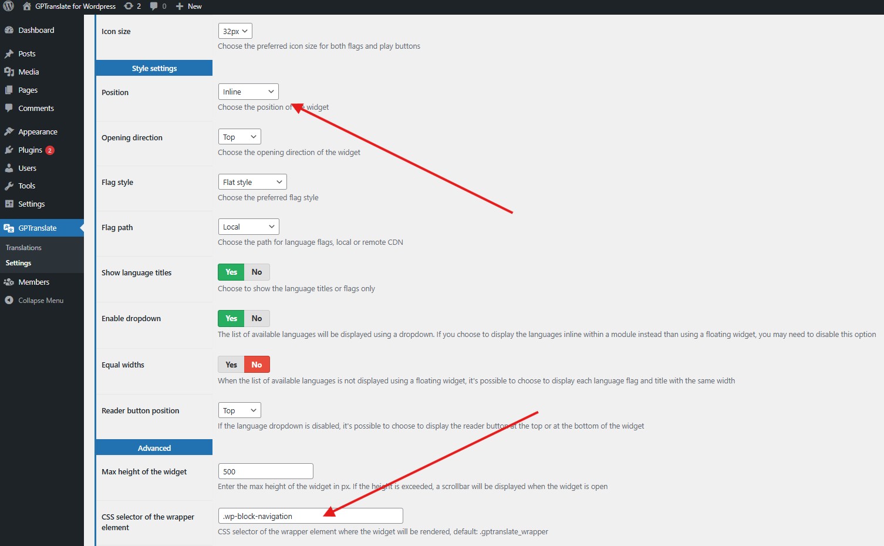884x546 pixels.
Task: Click the Pages icon in sidebar
Action: click(x=9, y=90)
